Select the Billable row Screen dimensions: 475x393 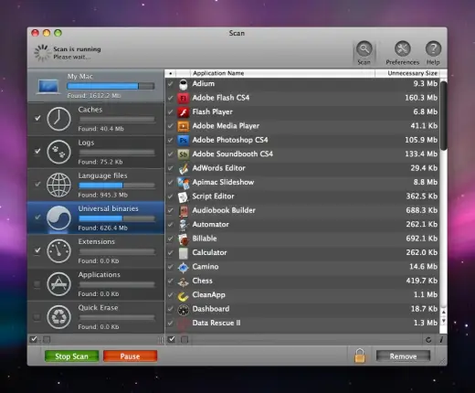click(x=302, y=239)
